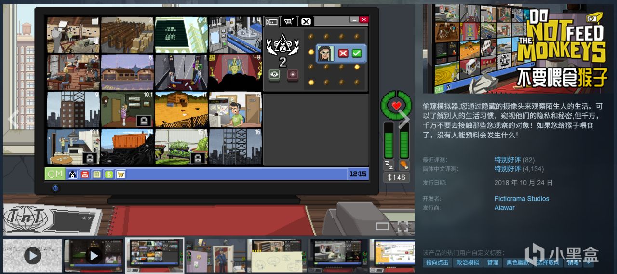617x274 pixels.
Task: Open camera feed 3 with the green scoreboard
Action: pyautogui.click(x=181, y=35)
